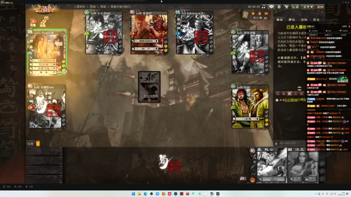
Task: Click the locked skill button under 法正 portrait
Action: pos(310,179)
